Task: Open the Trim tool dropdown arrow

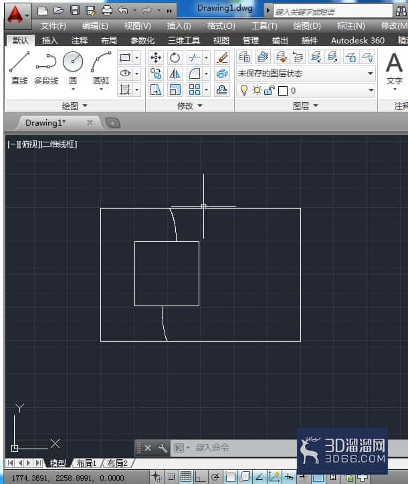Action: [206, 57]
